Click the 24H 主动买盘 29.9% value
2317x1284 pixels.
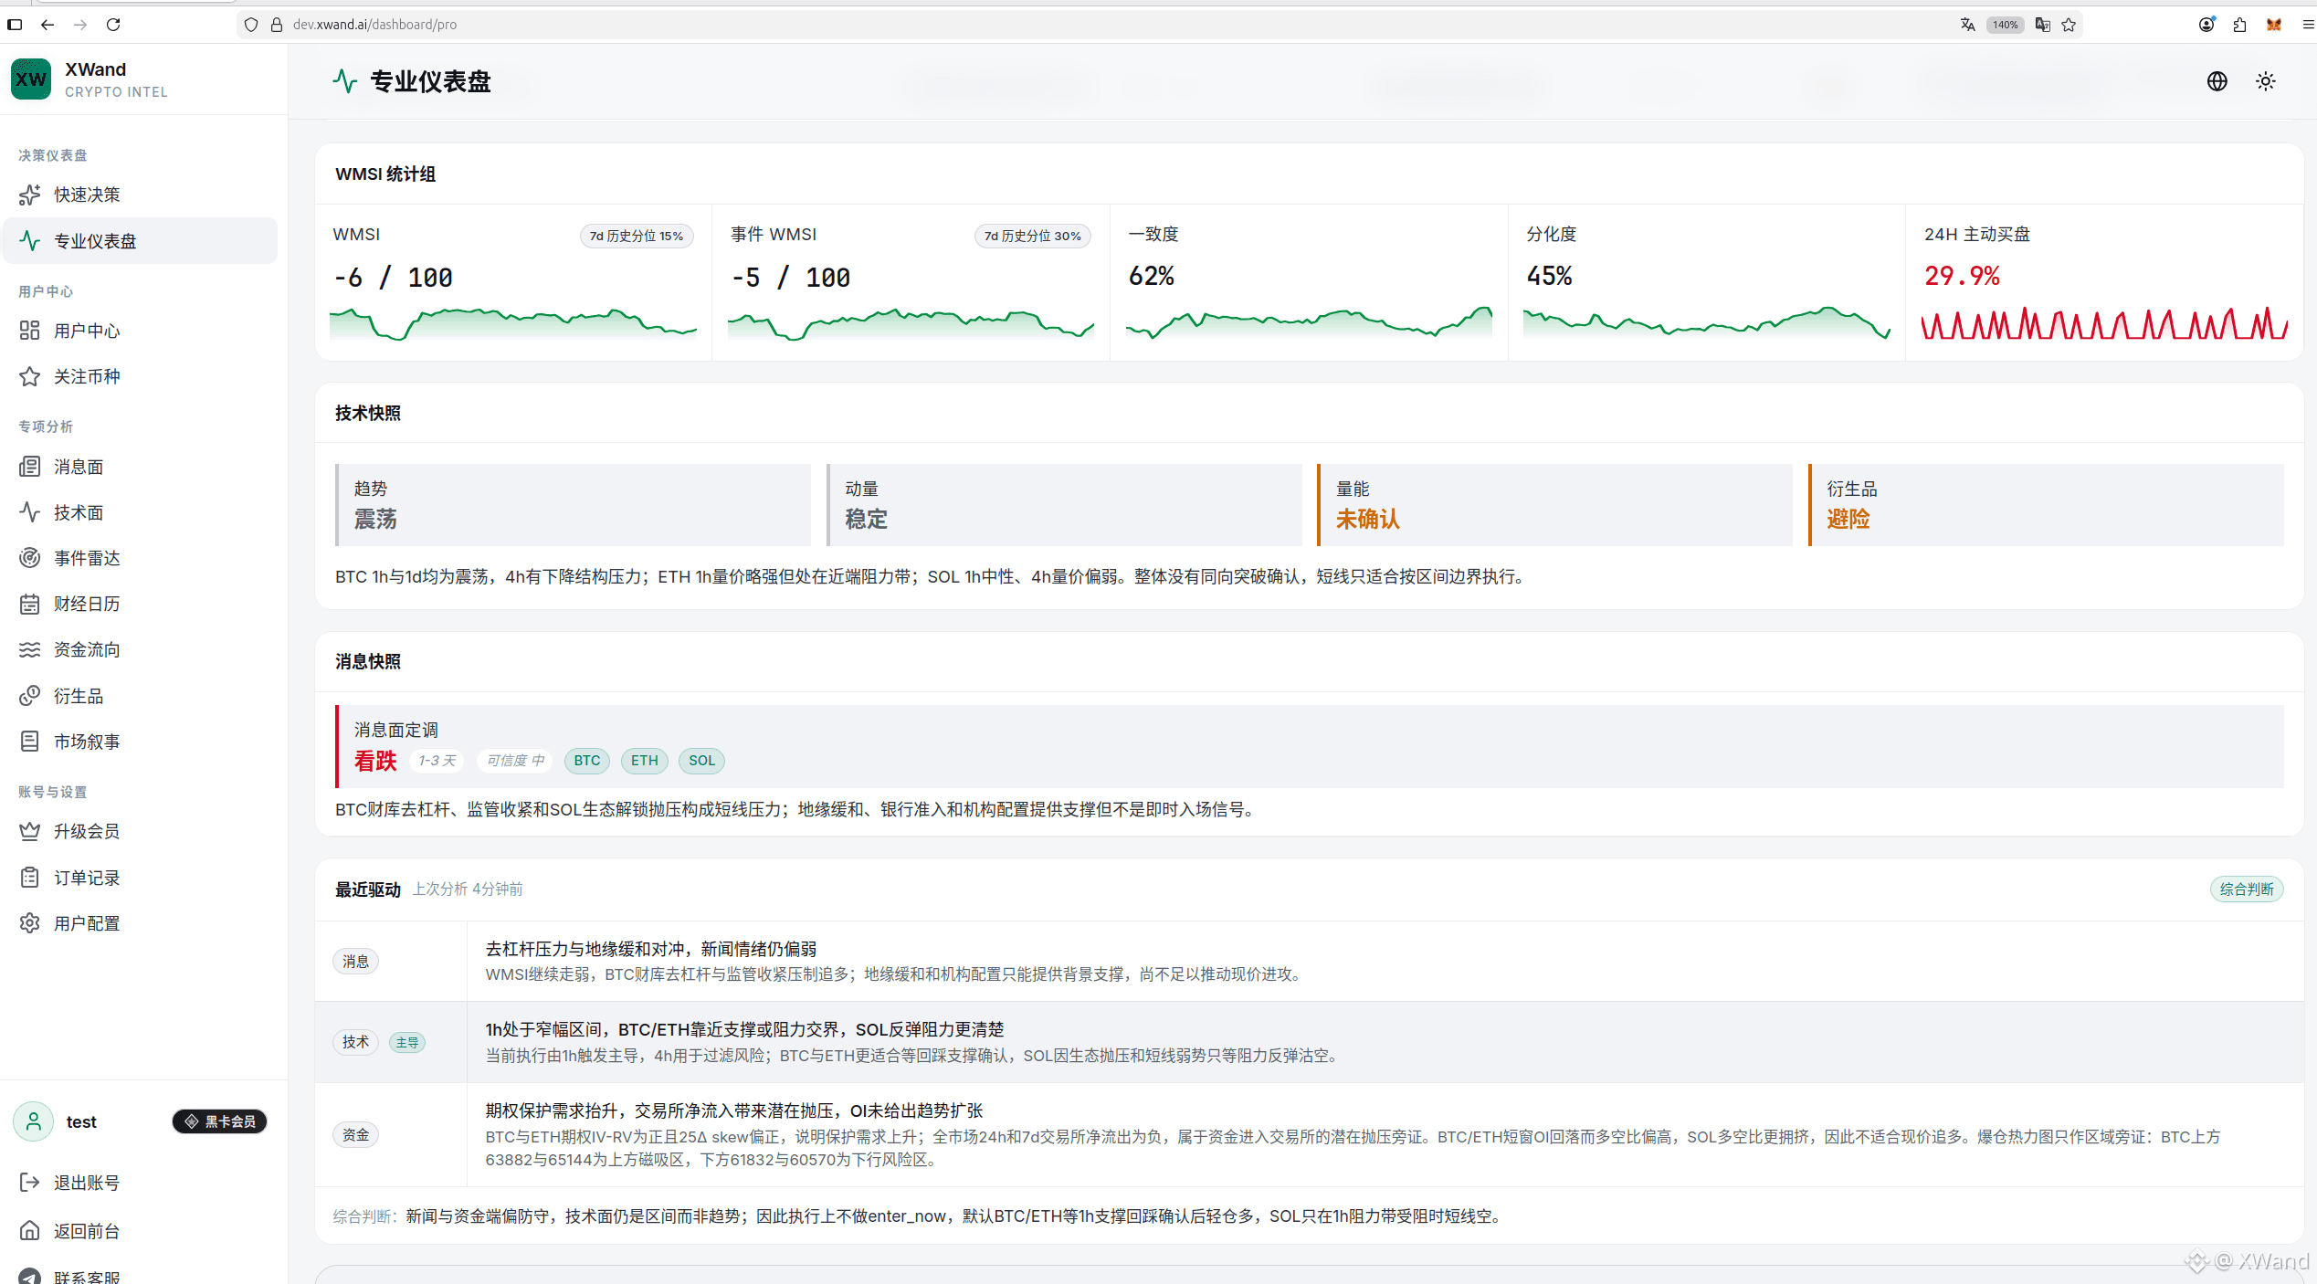click(1962, 276)
